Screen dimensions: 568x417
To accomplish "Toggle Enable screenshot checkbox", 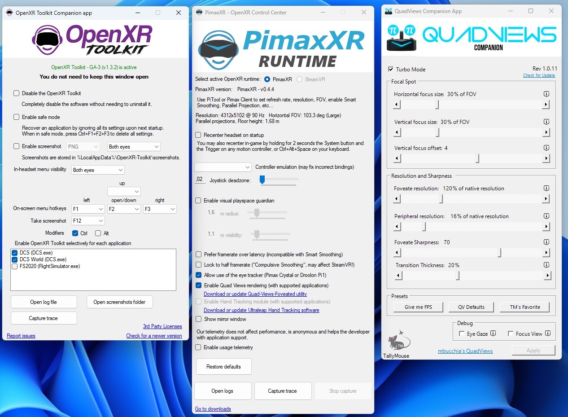I will 17,146.
